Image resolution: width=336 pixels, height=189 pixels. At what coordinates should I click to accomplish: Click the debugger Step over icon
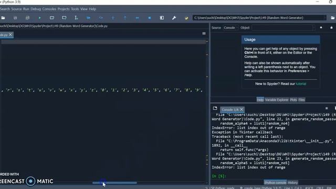click(x=101, y=18)
